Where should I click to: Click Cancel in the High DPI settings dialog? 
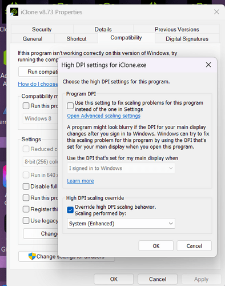pos(194,246)
